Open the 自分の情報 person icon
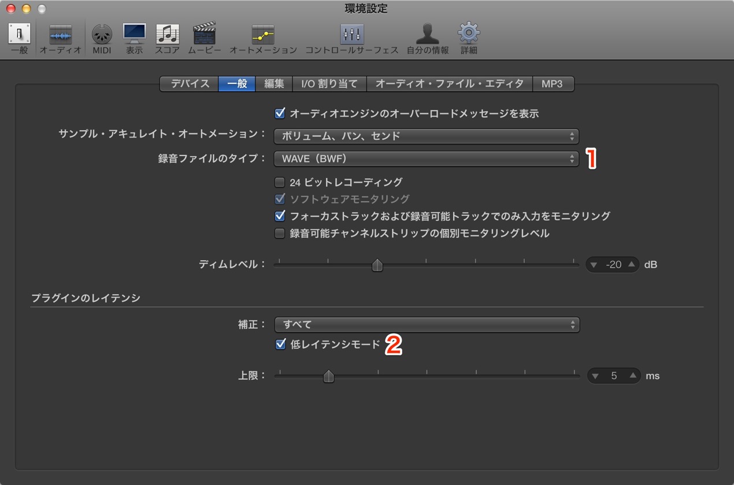This screenshot has width=734, height=485. [x=427, y=34]
